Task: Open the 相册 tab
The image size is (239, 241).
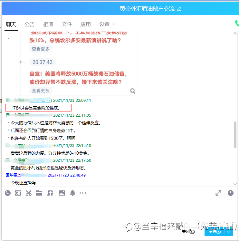Action: pyautogui.click(x=48, y=24)
